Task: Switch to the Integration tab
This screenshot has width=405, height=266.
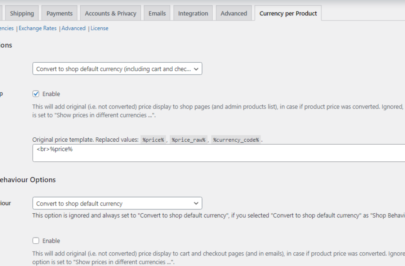Action: 193,13
